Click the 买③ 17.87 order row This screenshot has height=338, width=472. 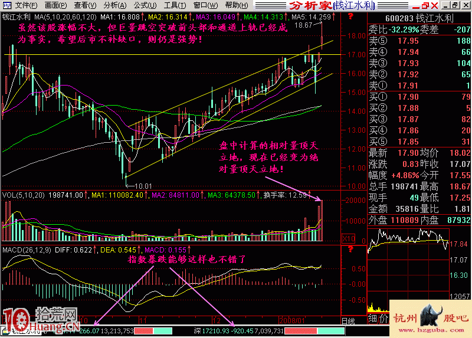(419, 120)
